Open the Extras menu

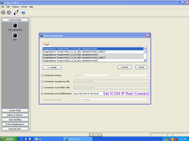24,7
